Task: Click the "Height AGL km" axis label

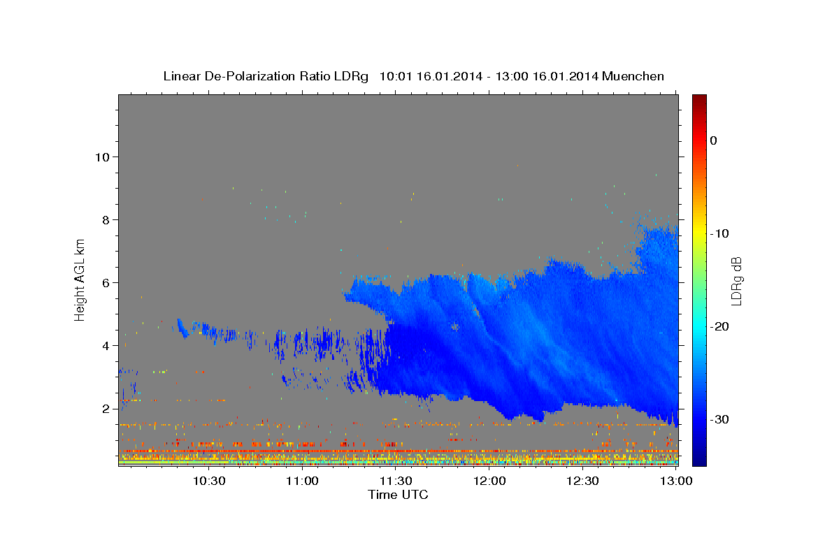Action: click(x=80, y=279)
